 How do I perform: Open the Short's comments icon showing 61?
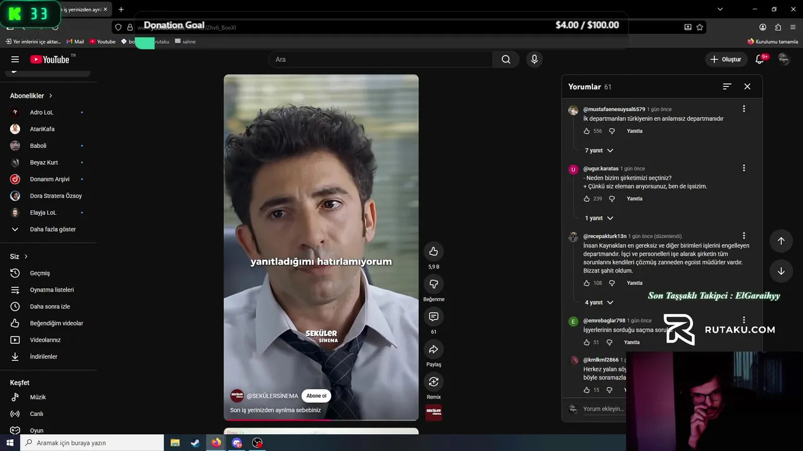click(433, 316)
